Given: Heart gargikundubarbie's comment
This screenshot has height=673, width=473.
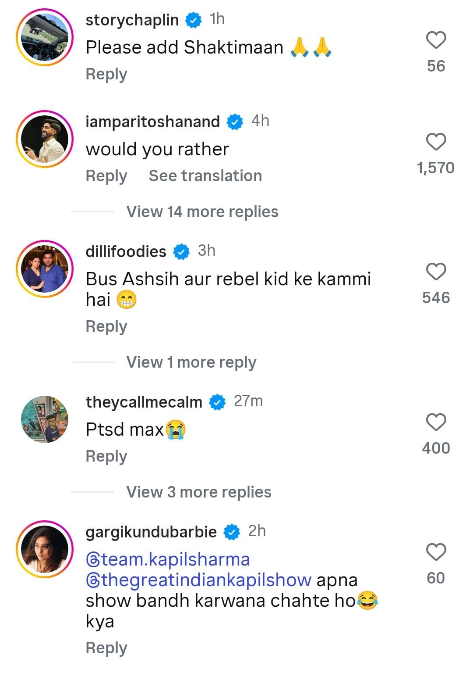Looking at the screenshot, I should 436,552.
